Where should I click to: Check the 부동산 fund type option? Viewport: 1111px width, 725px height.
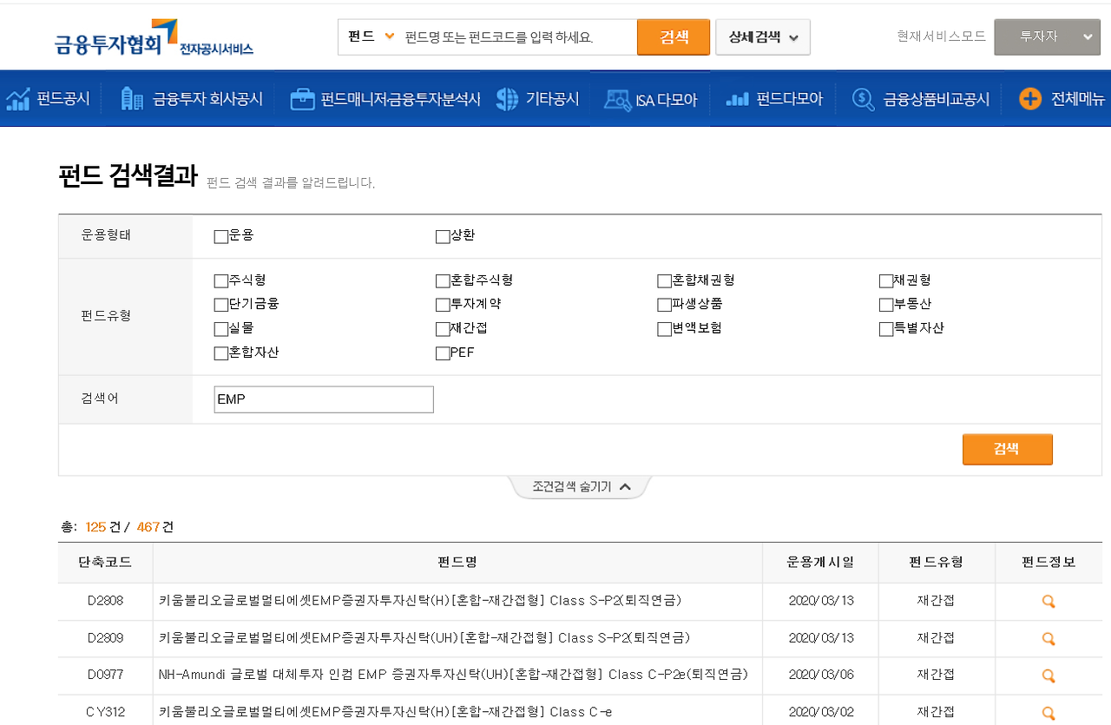[x=884, y=304]
